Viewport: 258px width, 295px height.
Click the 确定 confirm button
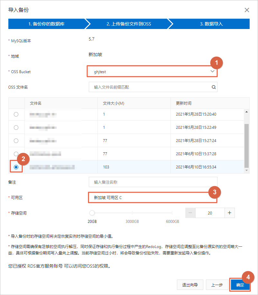[x=240, y=285]
